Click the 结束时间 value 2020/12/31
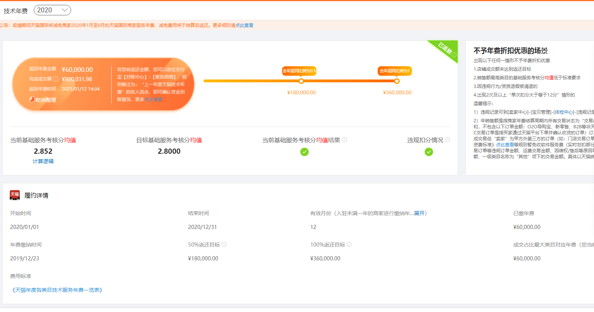The width and height of the screenshot is (594, 312). click(x=202, y=227)
